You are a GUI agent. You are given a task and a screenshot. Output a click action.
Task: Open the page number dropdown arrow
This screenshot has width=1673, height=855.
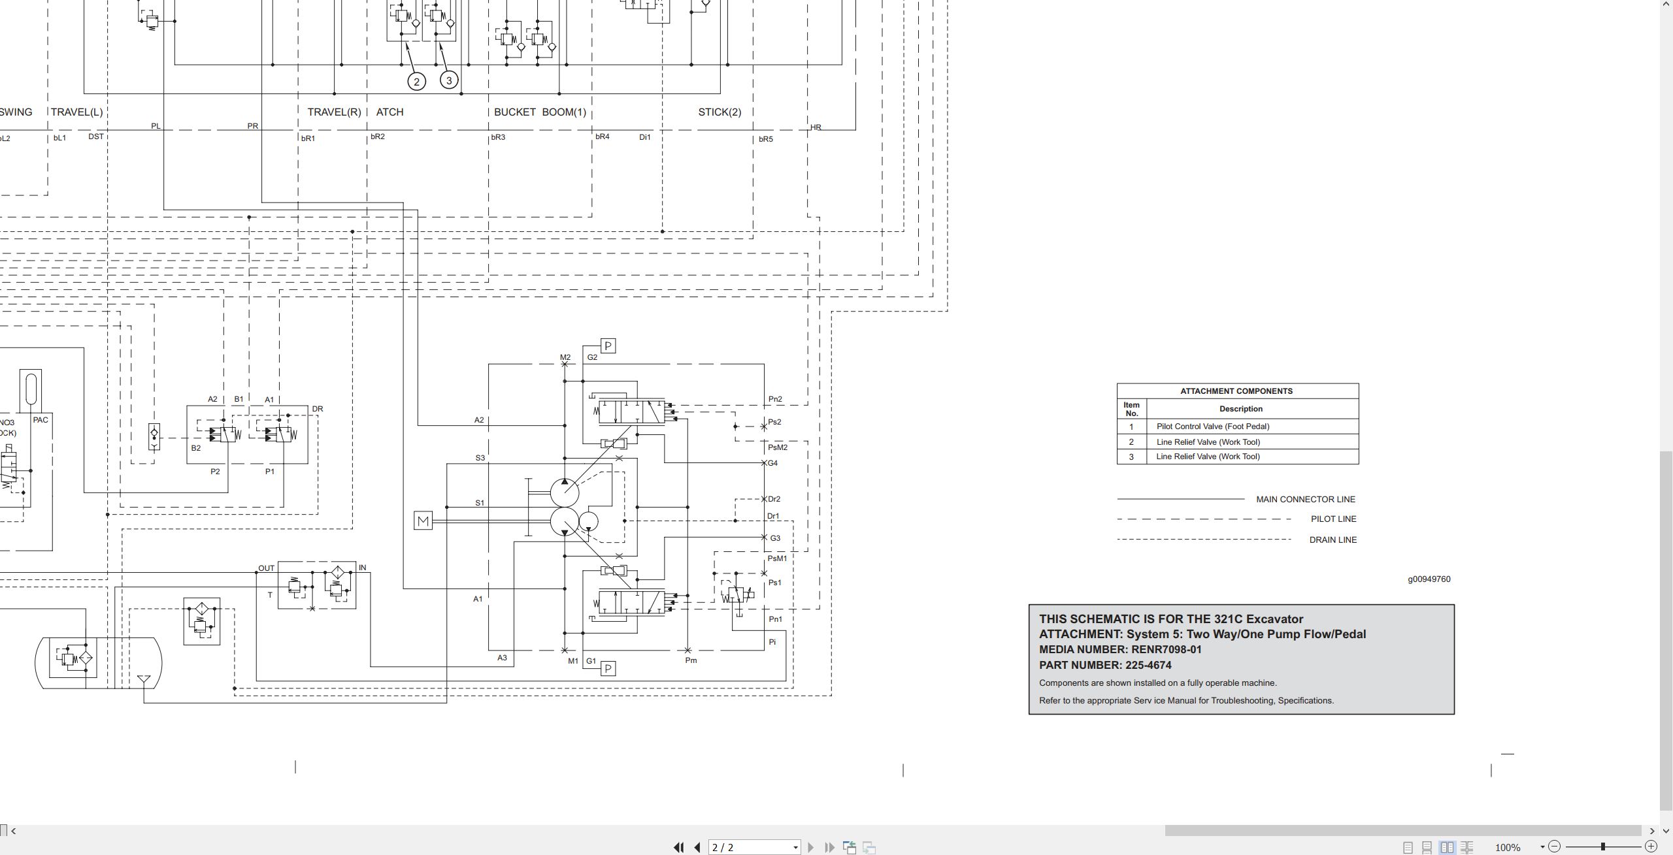[795, 848]
